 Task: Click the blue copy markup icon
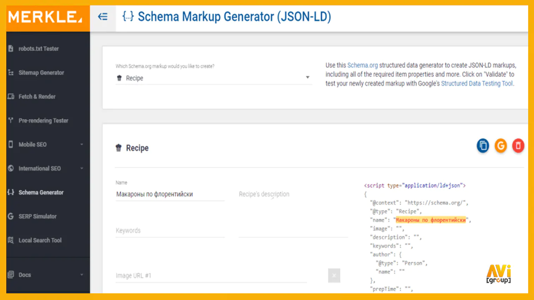point(483,145)
